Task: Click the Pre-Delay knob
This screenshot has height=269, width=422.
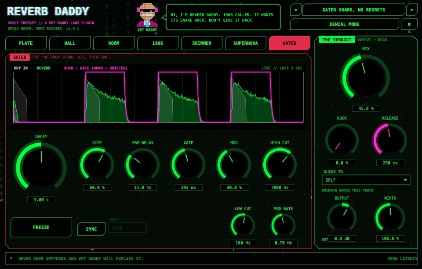Action: pyautogui.click(x=142, y=164)
